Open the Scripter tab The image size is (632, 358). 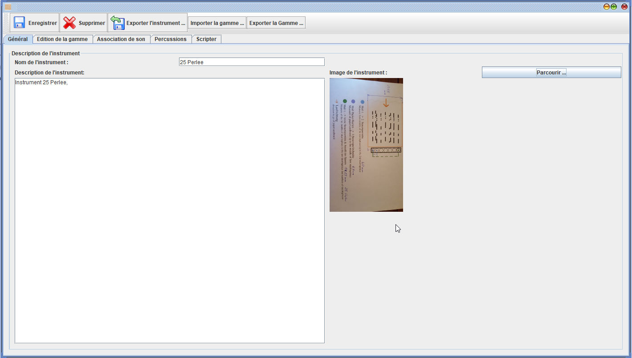pos(206,39)
